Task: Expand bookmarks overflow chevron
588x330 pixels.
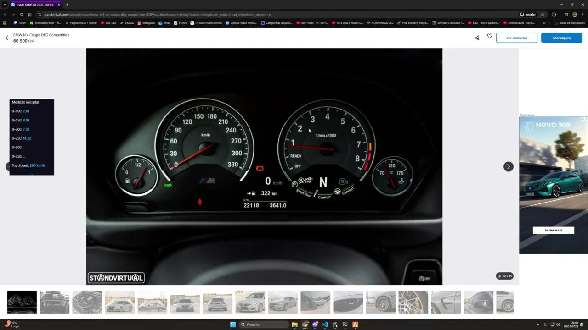Action: click(544, 22)
